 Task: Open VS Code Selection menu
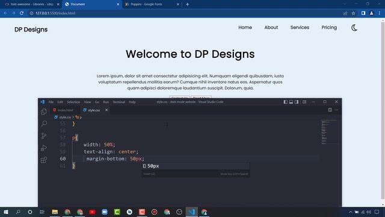(x=73, y=102)
